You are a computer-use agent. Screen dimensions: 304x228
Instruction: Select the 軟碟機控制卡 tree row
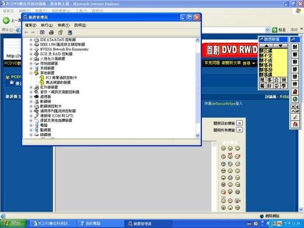51,106
